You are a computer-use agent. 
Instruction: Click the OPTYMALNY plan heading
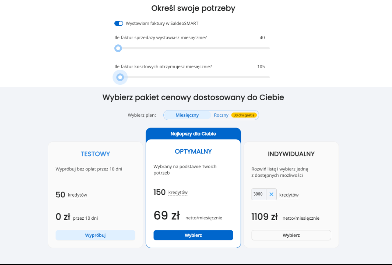coord(193,152)
